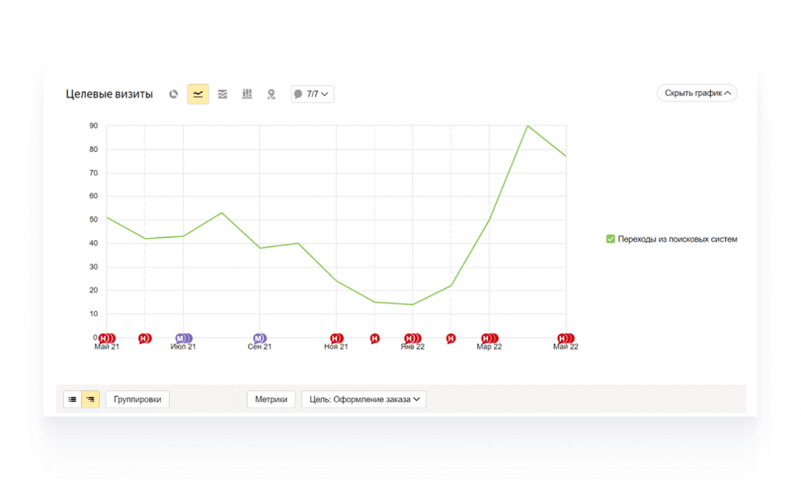Screen dimensions: 801x480
Task: Expand the Цель: Оформление заказа dropdown
Action: pos(363,399)
